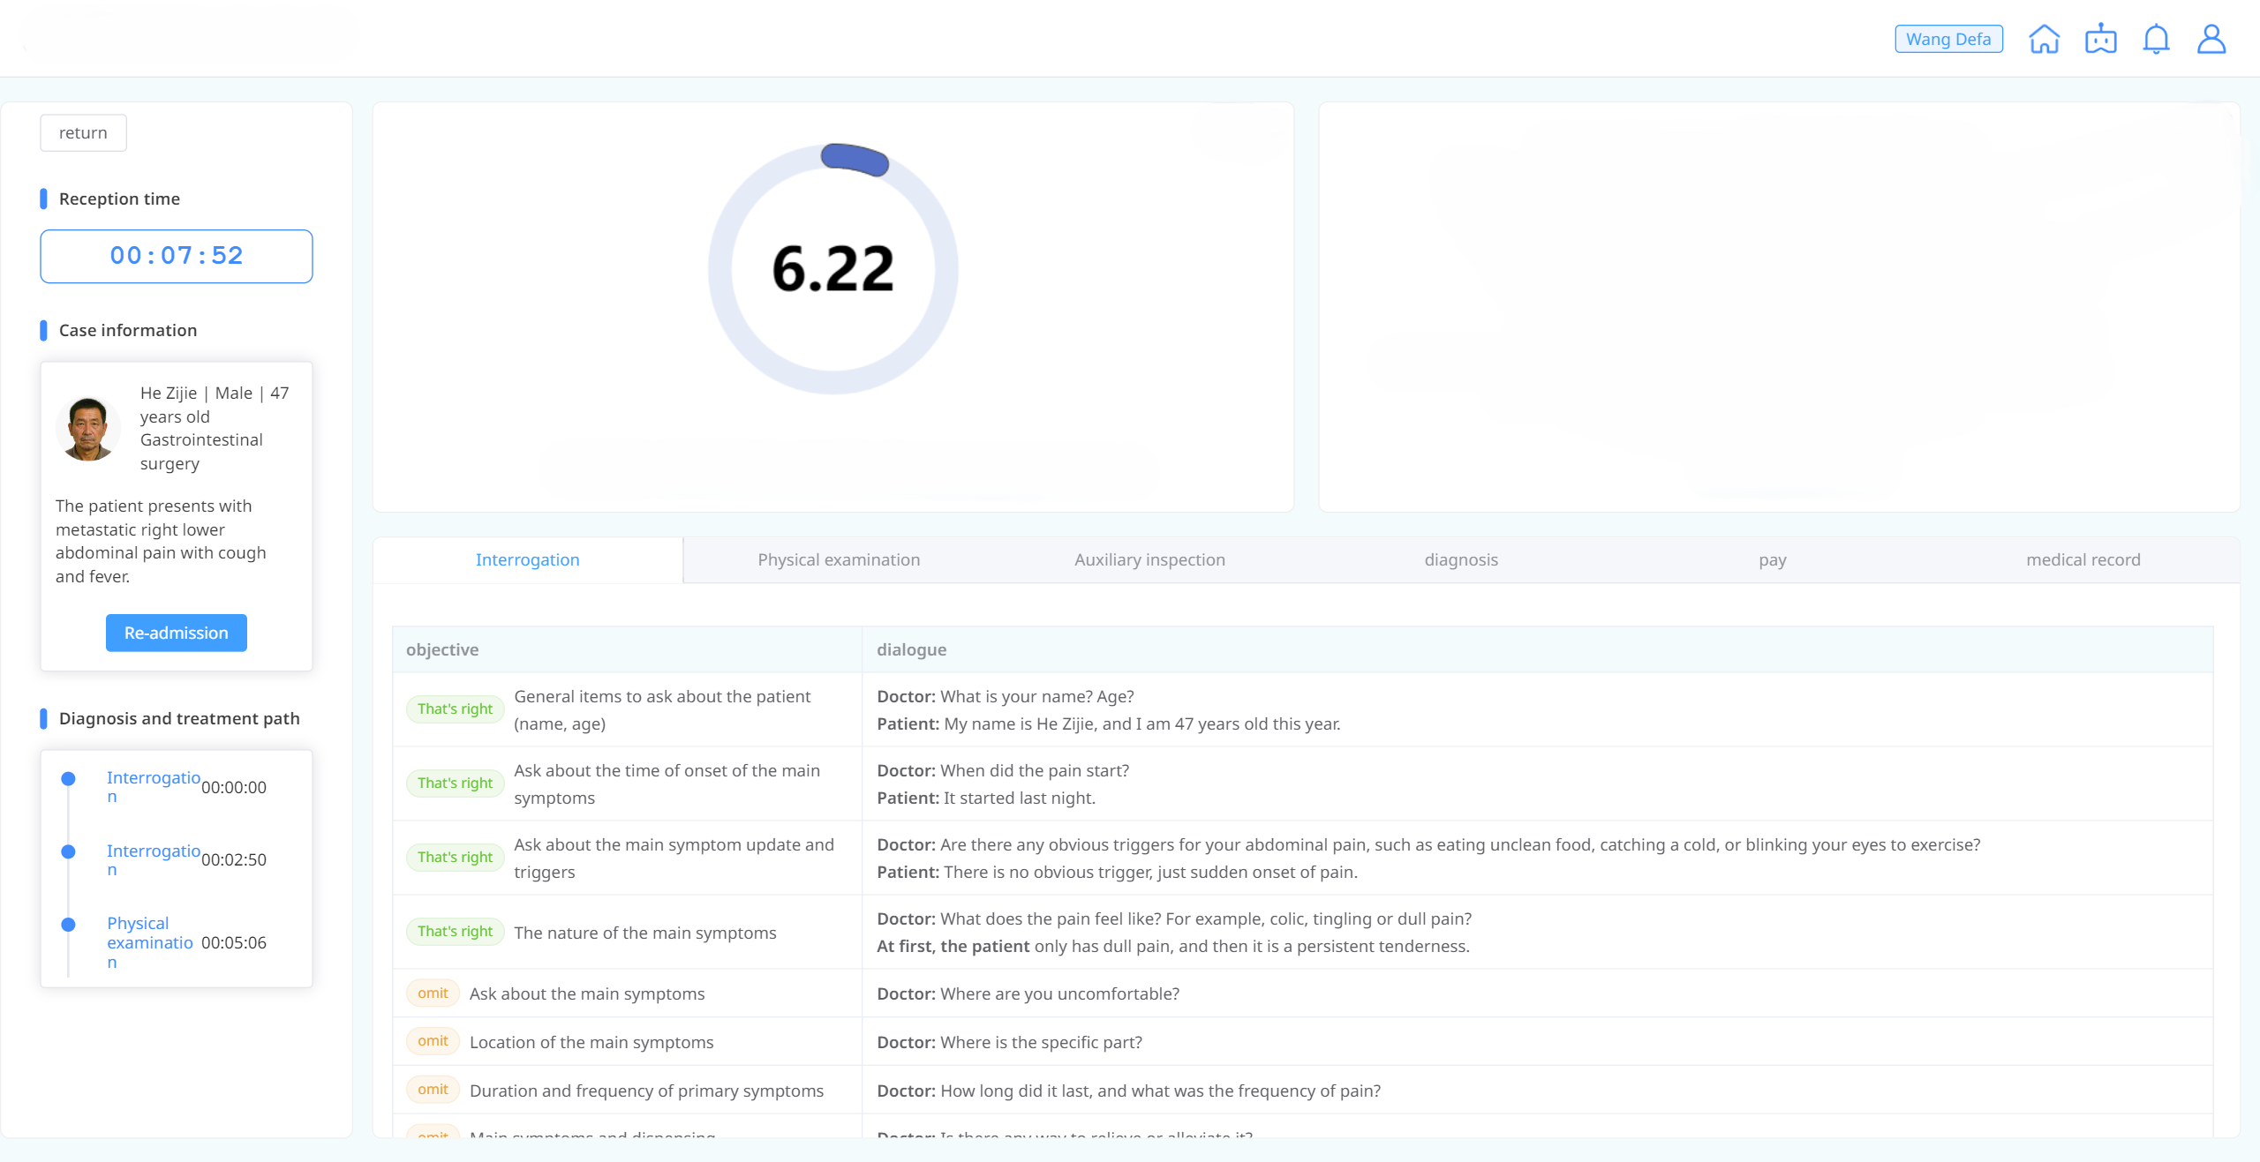Click the return button
Screen dimensions: 2260x1162
point(83,133)
